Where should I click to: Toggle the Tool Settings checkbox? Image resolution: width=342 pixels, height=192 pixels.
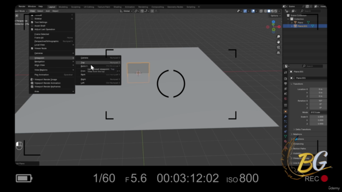[32, 22]
